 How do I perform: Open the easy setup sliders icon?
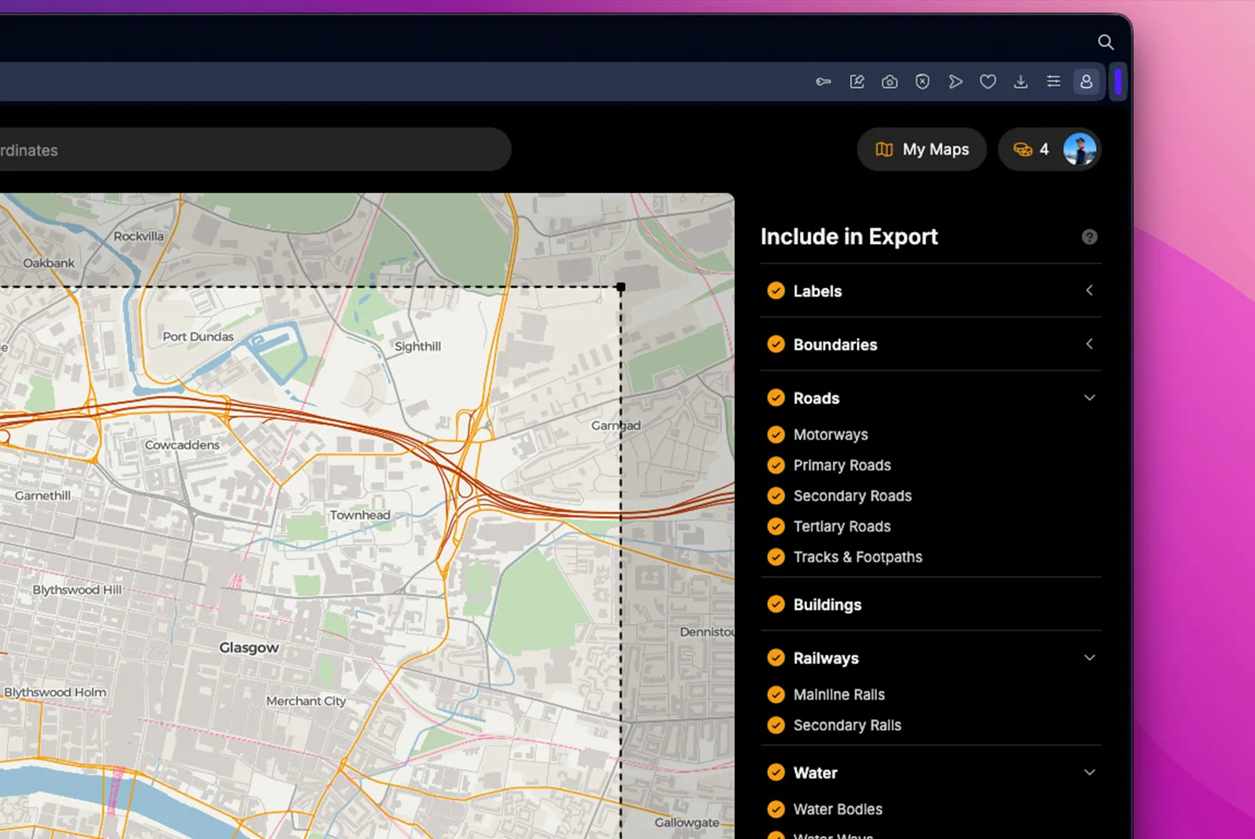1053,82
